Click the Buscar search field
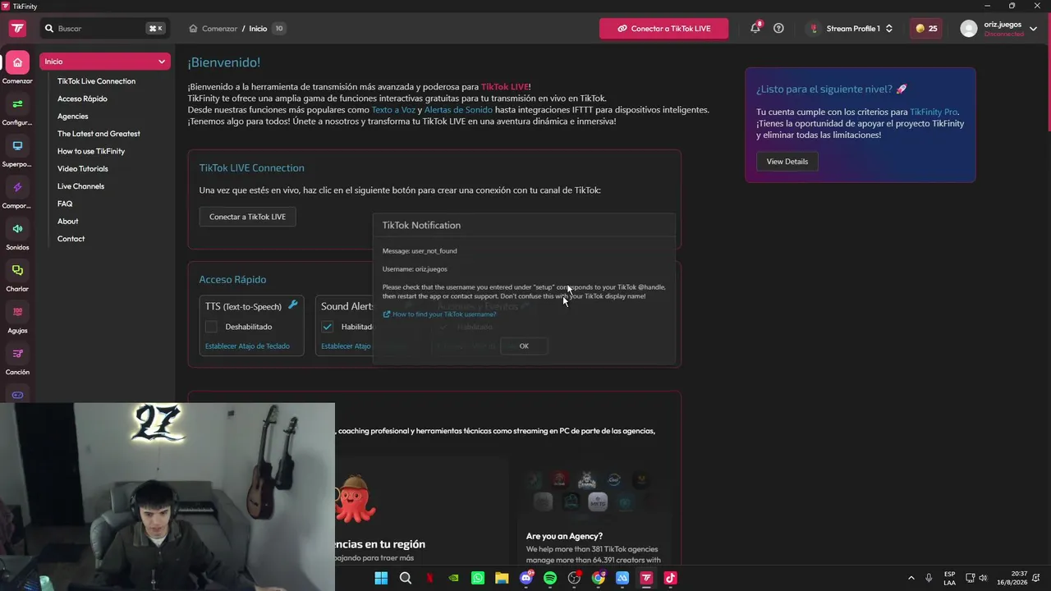This screenshot has height=591, width=1051. click(x=104, y=29)
